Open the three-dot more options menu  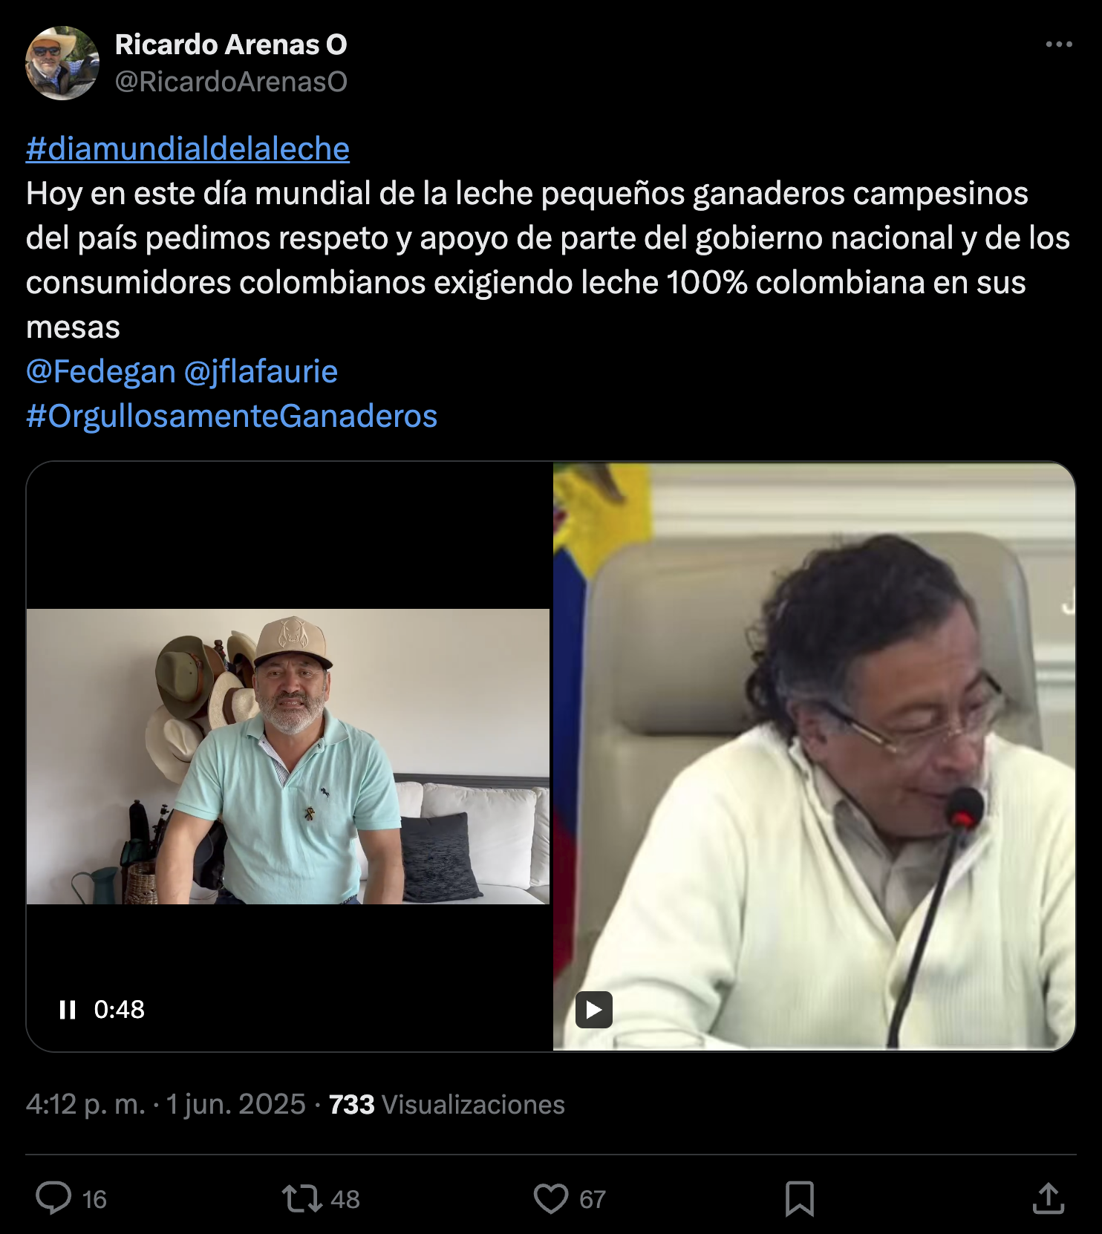1059,45
